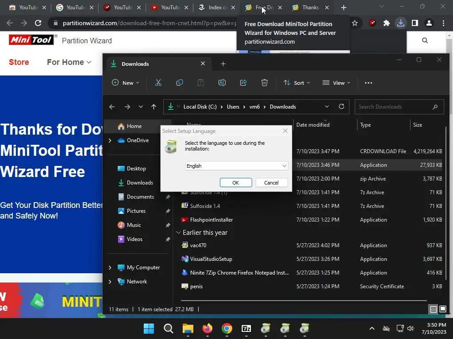
Task: Expand OneDrive in navigation pane
Action: tap(110, 140)
